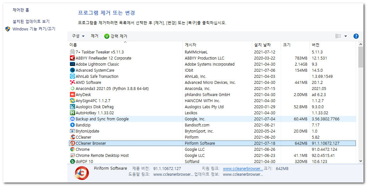367x186 pixels.
Task: Click publisher Auslogics Labs Pty Ltd
Action: pos(204,107)
